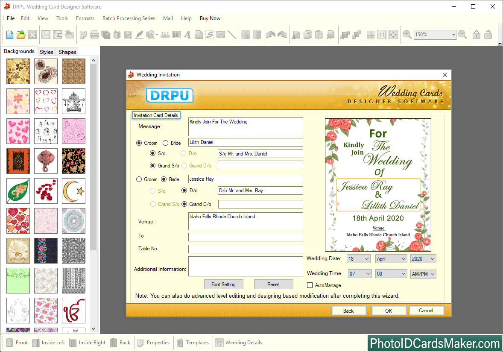This screenshot has height=352, width=503.
Task: Click the 1:1 actual size icon
Action: point(382,35)
